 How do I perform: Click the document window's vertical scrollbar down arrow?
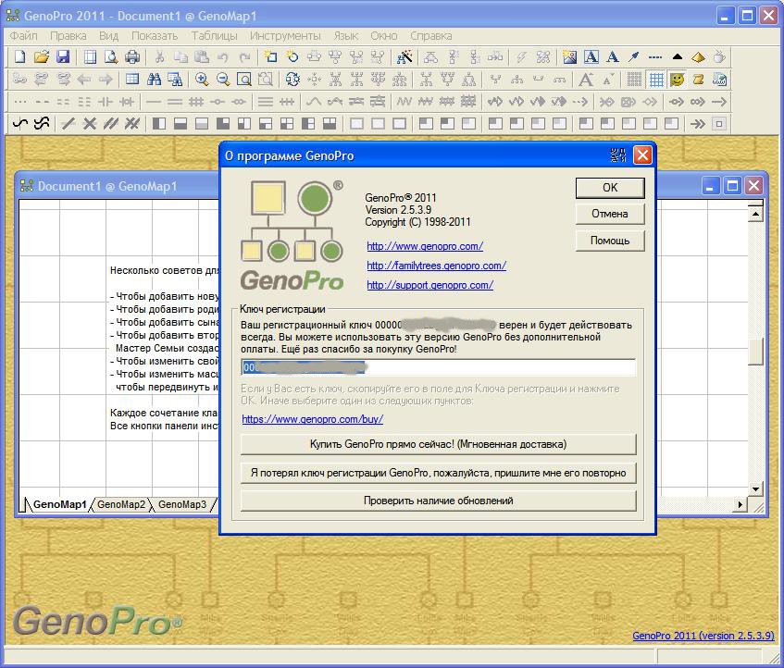pos(755,489)
